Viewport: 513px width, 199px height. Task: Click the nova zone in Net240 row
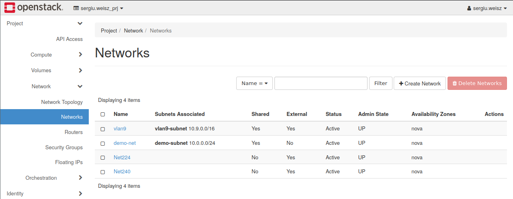tap(417, 171)
